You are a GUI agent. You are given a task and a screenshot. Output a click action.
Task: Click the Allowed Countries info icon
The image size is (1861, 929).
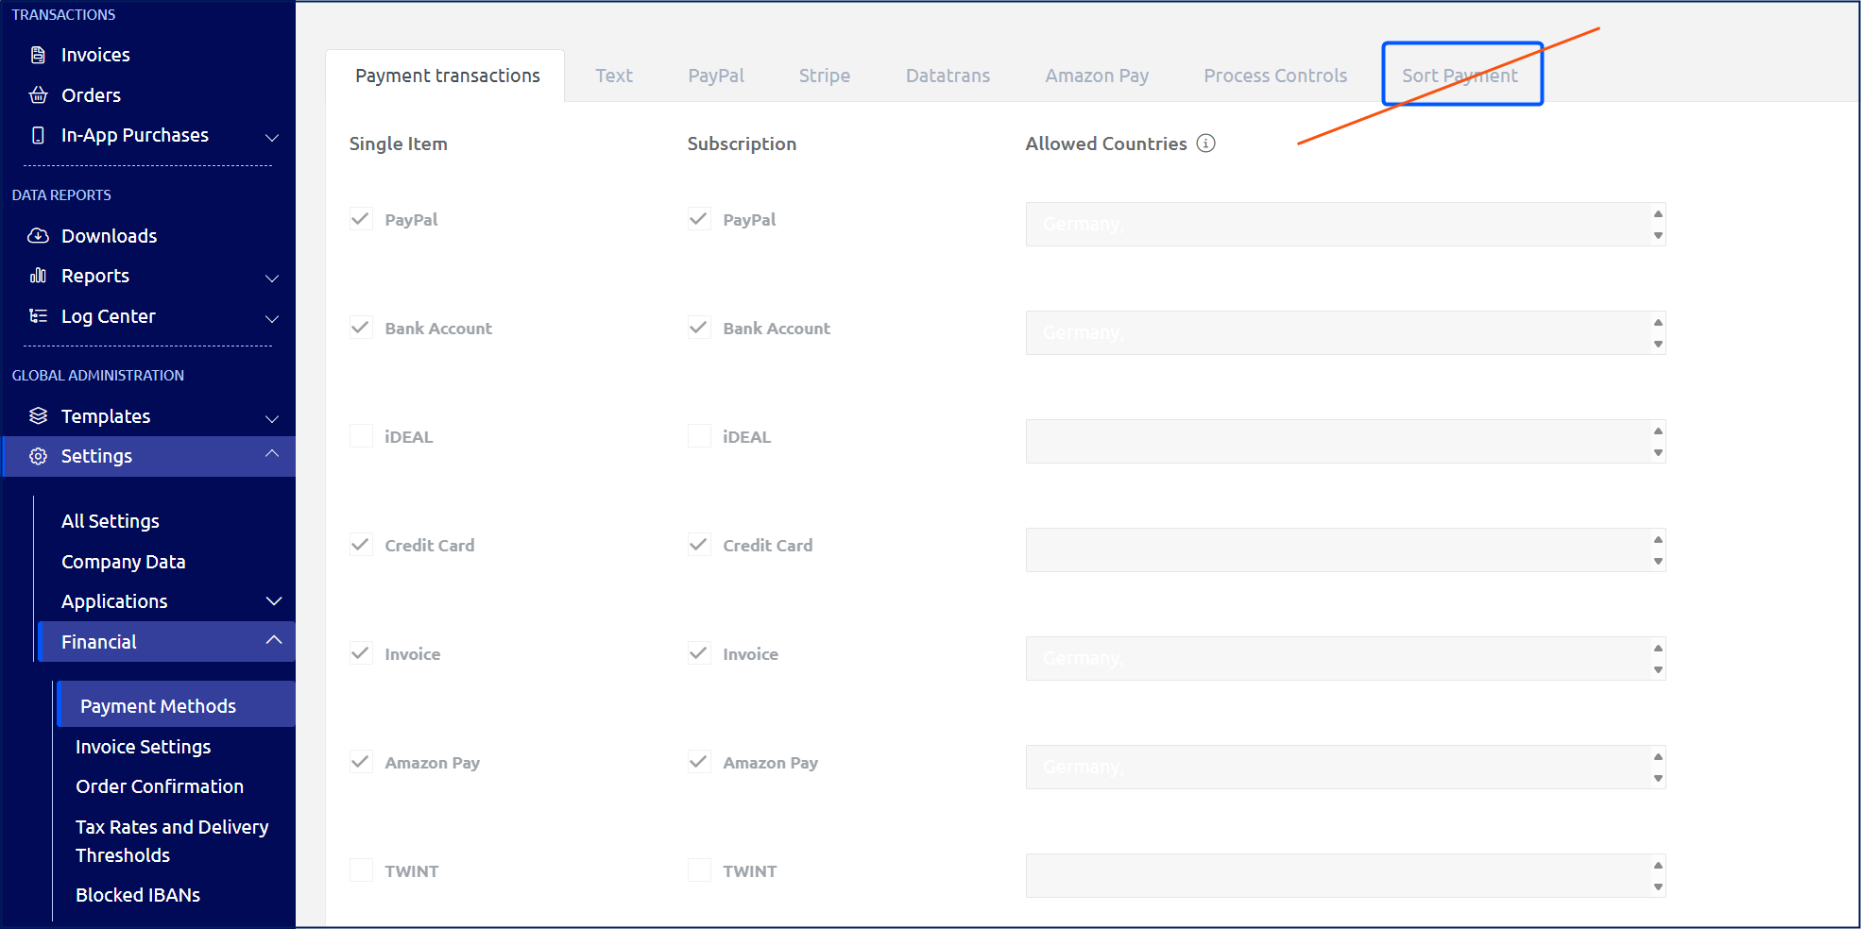(x=1205, y=143)
